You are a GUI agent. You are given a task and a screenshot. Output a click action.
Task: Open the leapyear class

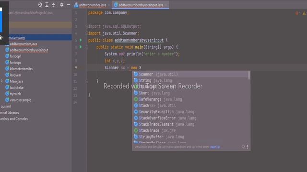(x=15, y=75)
